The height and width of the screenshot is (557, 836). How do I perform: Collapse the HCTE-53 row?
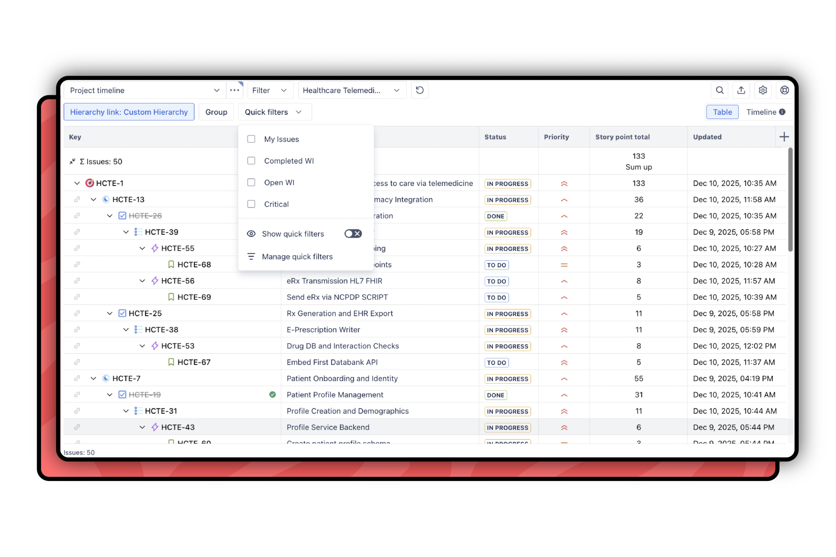(142, 346)
